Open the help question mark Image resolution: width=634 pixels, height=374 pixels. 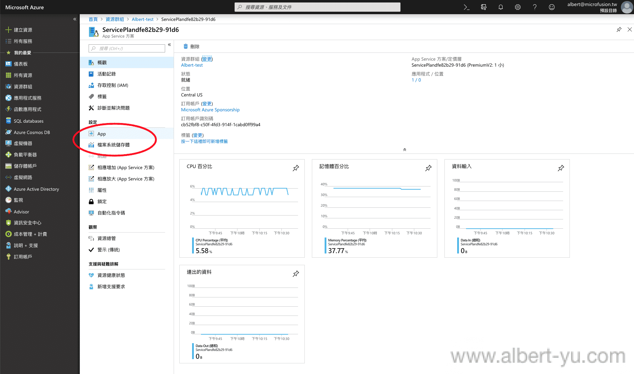[534, 7]
